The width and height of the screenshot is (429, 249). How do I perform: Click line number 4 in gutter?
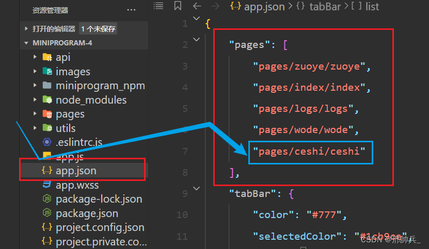(185, 88)
